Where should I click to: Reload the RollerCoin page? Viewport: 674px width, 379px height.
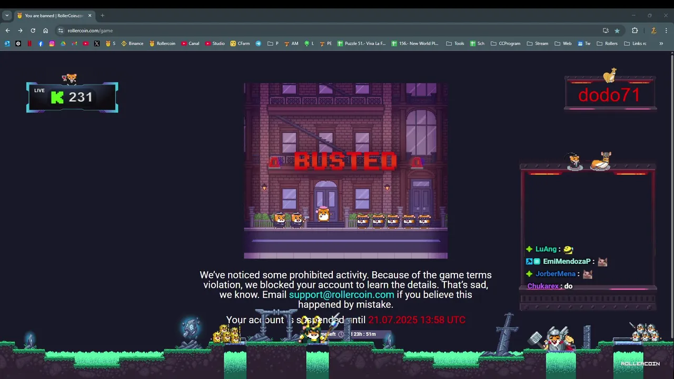click(33, 31)
